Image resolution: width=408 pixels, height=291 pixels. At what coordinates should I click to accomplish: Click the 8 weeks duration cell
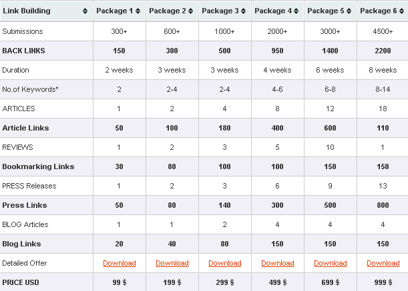click(383, 70)
